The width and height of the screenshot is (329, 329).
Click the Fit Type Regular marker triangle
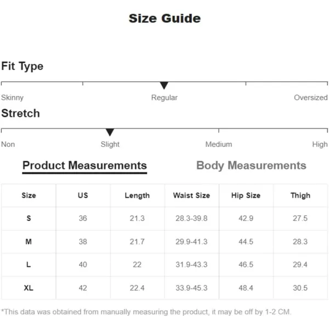(164, 86)
